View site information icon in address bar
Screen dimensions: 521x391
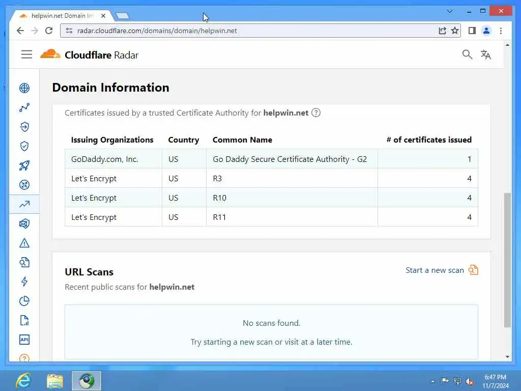click(69, 31)
